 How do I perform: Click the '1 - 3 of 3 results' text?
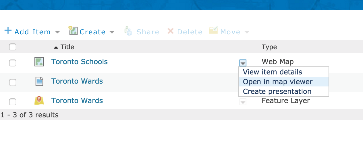tap(30, 115)
